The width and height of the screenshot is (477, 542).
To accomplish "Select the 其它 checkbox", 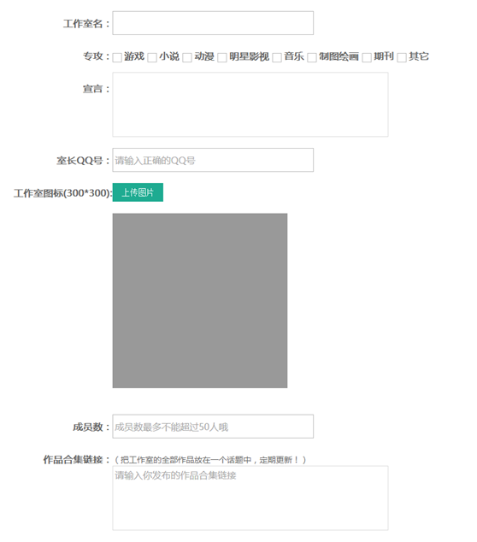I will click(402, 57).
